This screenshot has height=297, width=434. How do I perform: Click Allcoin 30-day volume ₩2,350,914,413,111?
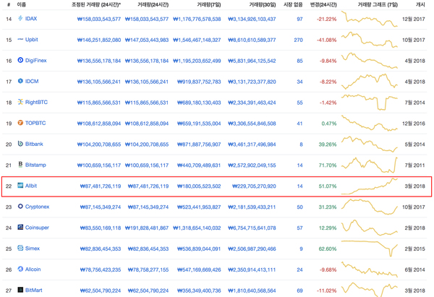tap(252, 270)
